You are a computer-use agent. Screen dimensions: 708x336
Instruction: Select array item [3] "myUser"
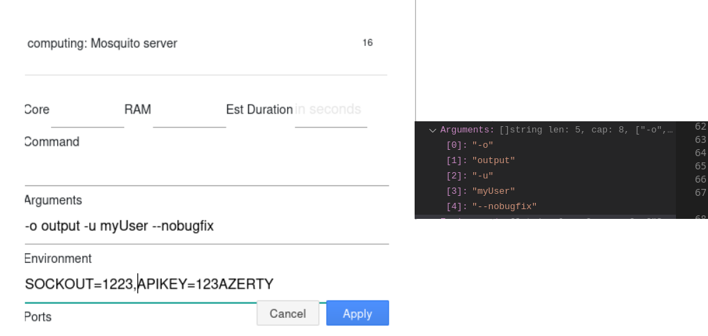tap(480, 191)
